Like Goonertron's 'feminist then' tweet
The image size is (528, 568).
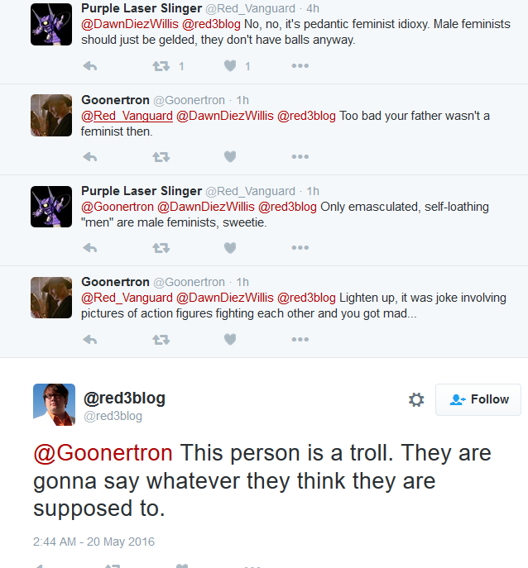(x=230, y=157)
